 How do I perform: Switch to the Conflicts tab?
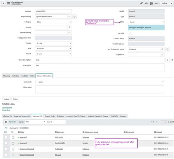[x=25, y=76]
